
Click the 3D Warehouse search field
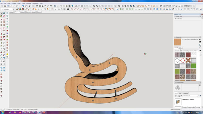[x=190, y=96]
